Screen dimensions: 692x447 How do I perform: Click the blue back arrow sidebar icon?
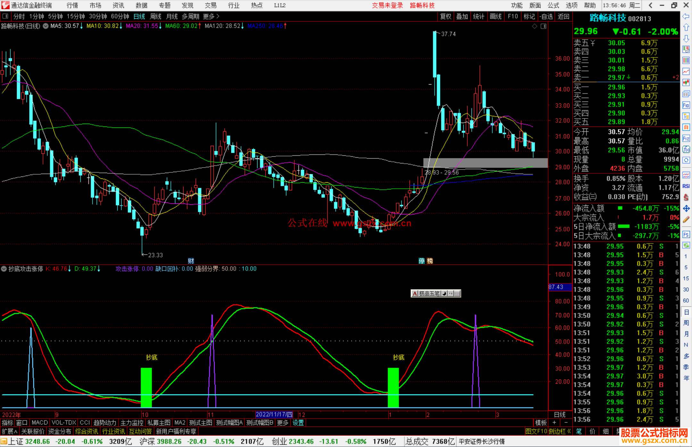[686, 16]
